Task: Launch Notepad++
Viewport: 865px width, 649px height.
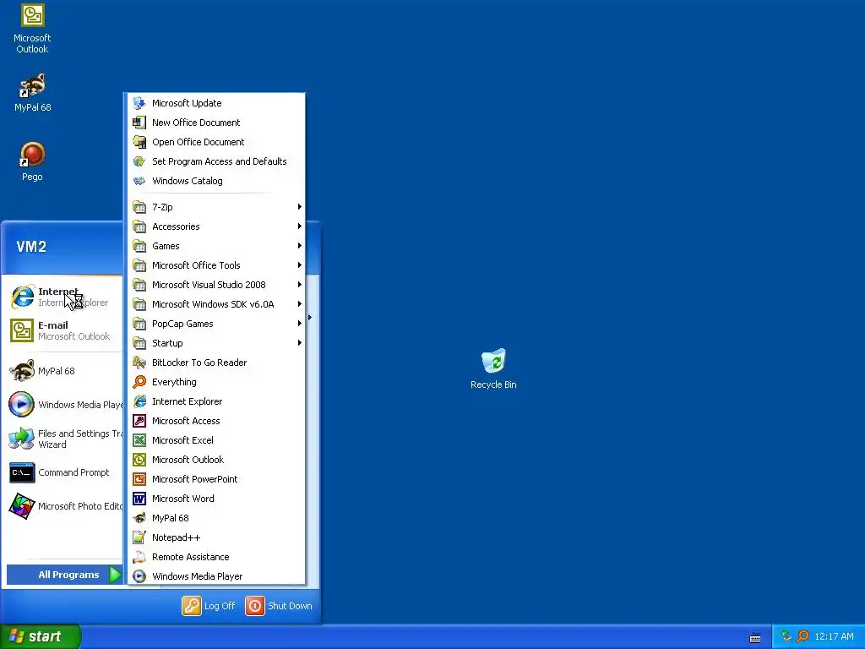Action: tap(216, 537)
